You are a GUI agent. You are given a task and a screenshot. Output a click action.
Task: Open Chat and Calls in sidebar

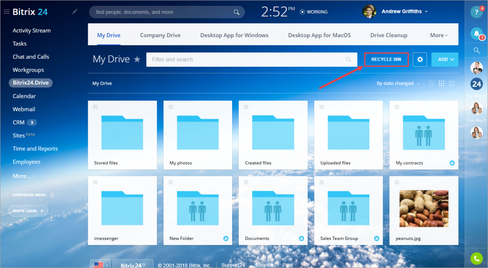(x=31, y=57)
